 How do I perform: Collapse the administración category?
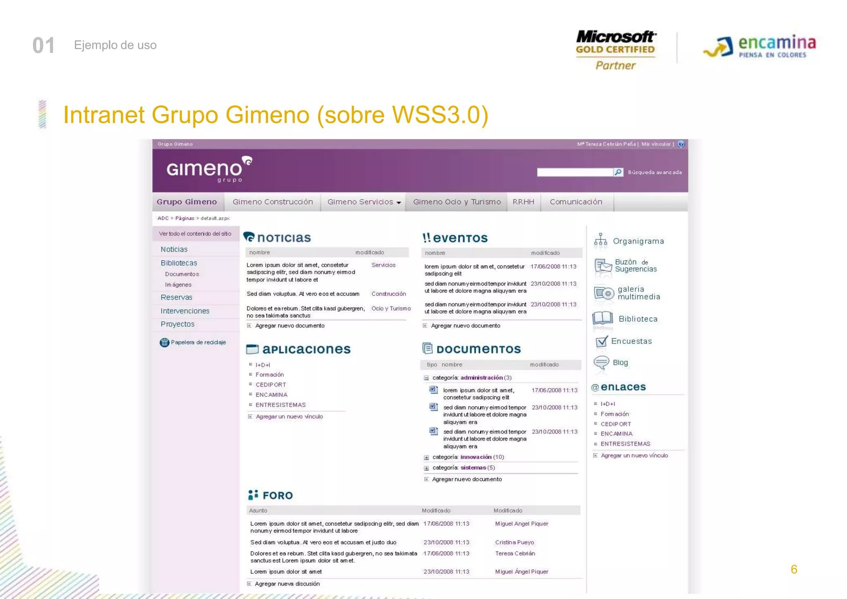tap(426, 378)
